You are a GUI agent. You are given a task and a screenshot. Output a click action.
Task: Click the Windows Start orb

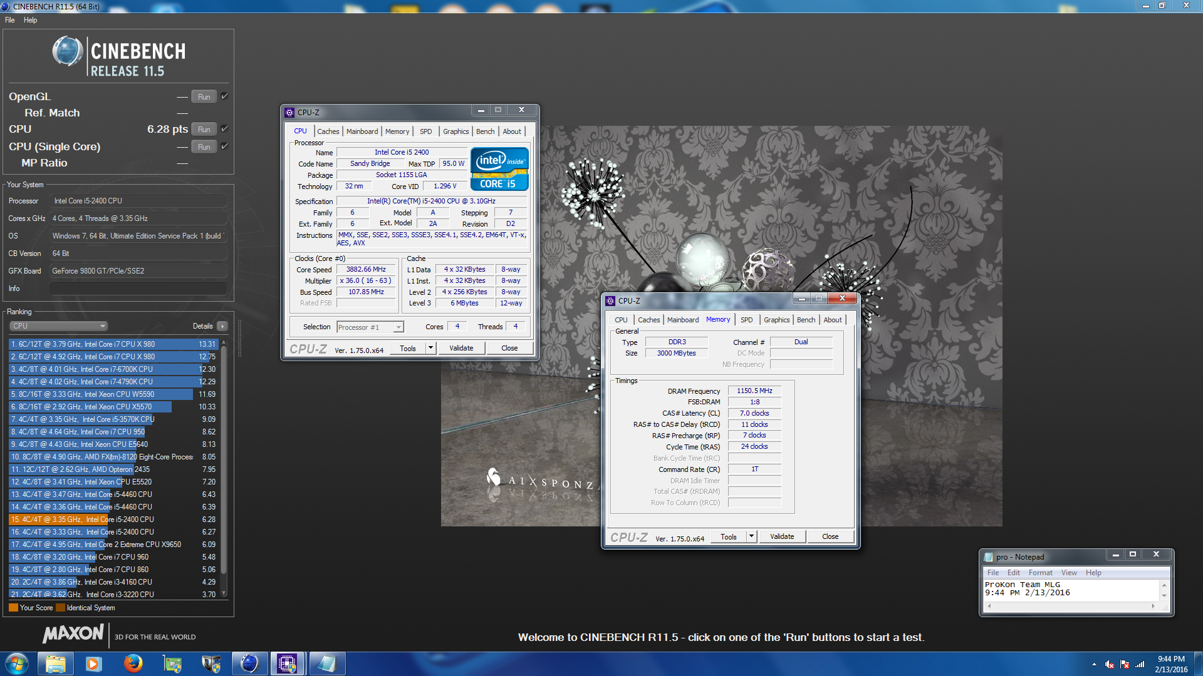(16, 663)
